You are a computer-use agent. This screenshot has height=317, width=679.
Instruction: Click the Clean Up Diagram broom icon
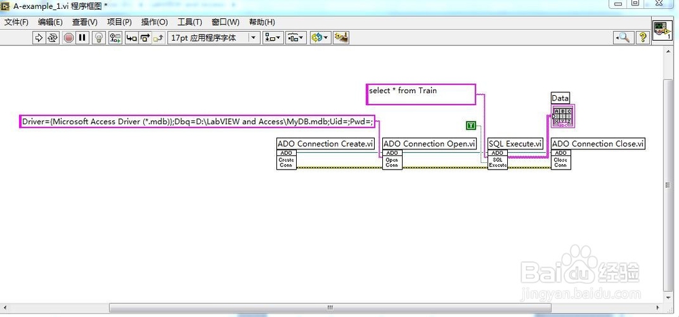(342, 38)
